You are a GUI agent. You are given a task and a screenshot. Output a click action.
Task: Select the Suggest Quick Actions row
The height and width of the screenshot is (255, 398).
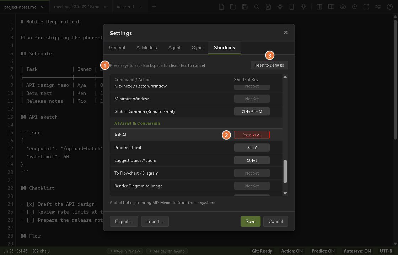coord(196,160)
